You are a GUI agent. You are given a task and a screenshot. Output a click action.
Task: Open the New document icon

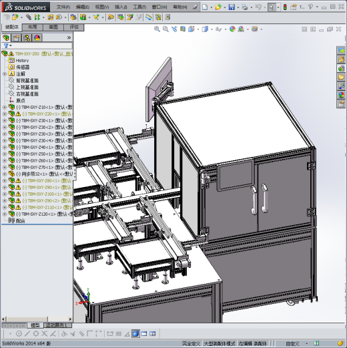205,7
